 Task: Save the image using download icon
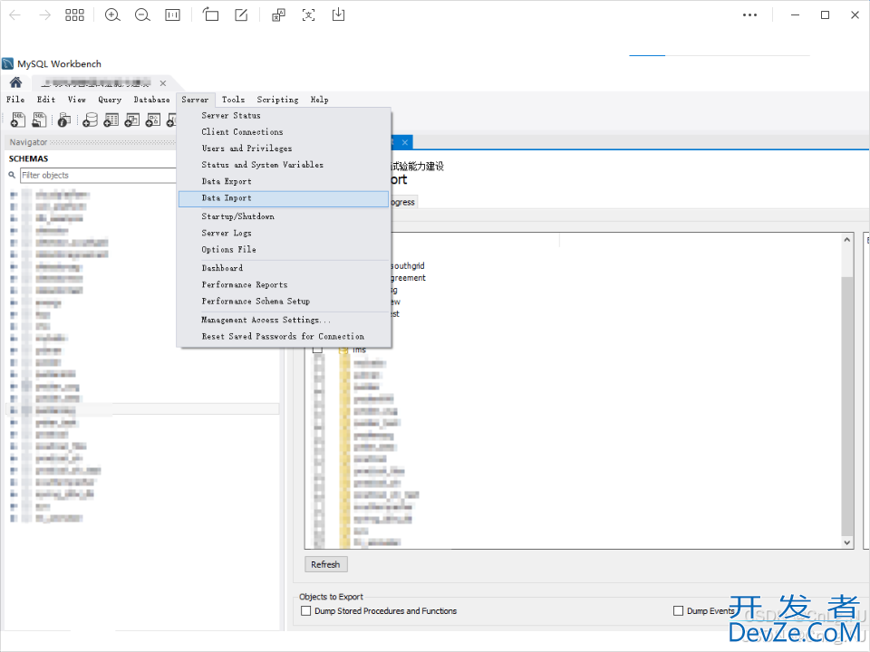338,14
